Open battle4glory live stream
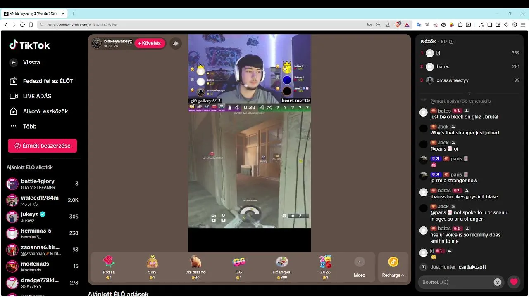The image size is (529, 297). [x=42, y=184]
